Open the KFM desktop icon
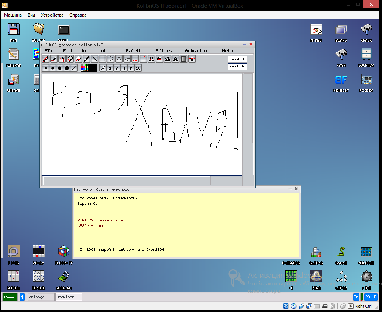 (x=13, y=32)
